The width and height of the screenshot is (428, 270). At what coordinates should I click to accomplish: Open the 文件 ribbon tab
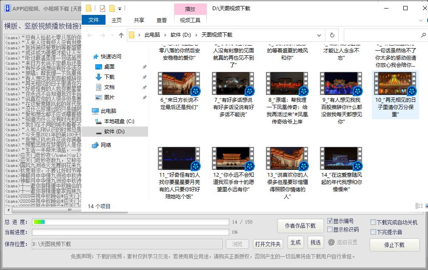click(x=93, y=20)
